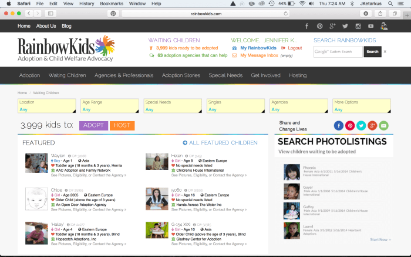411x257 pixels.
Task: Open the Facebook icon in top bar
Action: (x=306, y=26)
